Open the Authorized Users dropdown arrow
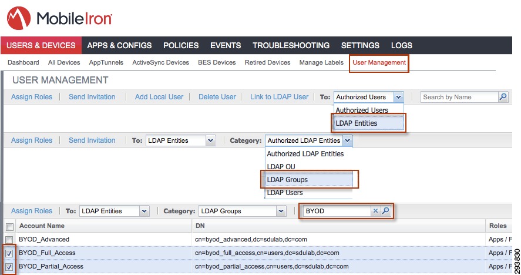 (x=398, y=97)
